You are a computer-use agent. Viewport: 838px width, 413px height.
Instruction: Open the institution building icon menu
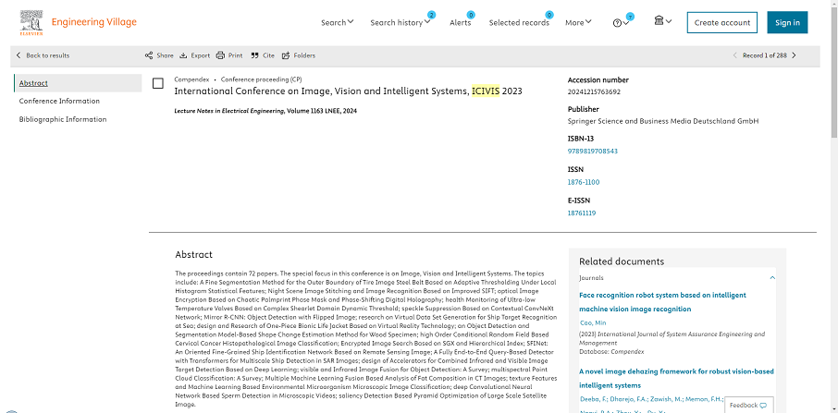[662, 22]
